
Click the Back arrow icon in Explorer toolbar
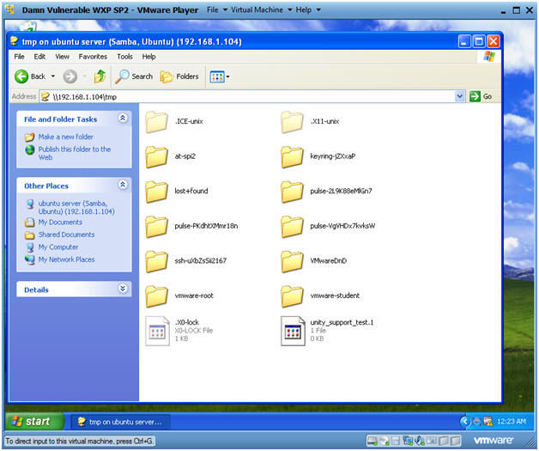pyautogui.click(x=21, y=76)
